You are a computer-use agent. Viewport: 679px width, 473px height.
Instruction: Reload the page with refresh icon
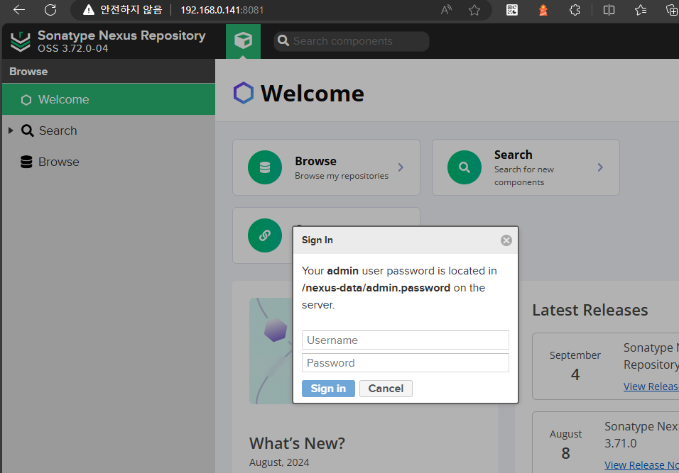tap(50, 9)
